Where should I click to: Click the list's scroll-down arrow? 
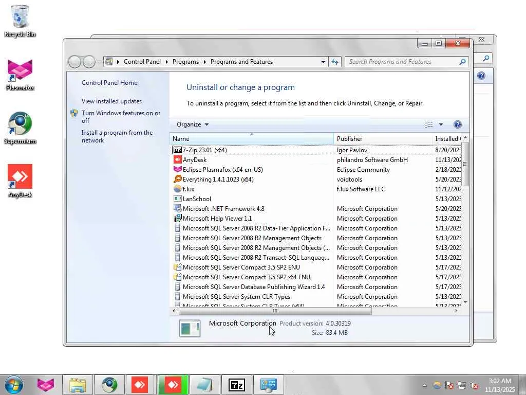tap(465, 302)
